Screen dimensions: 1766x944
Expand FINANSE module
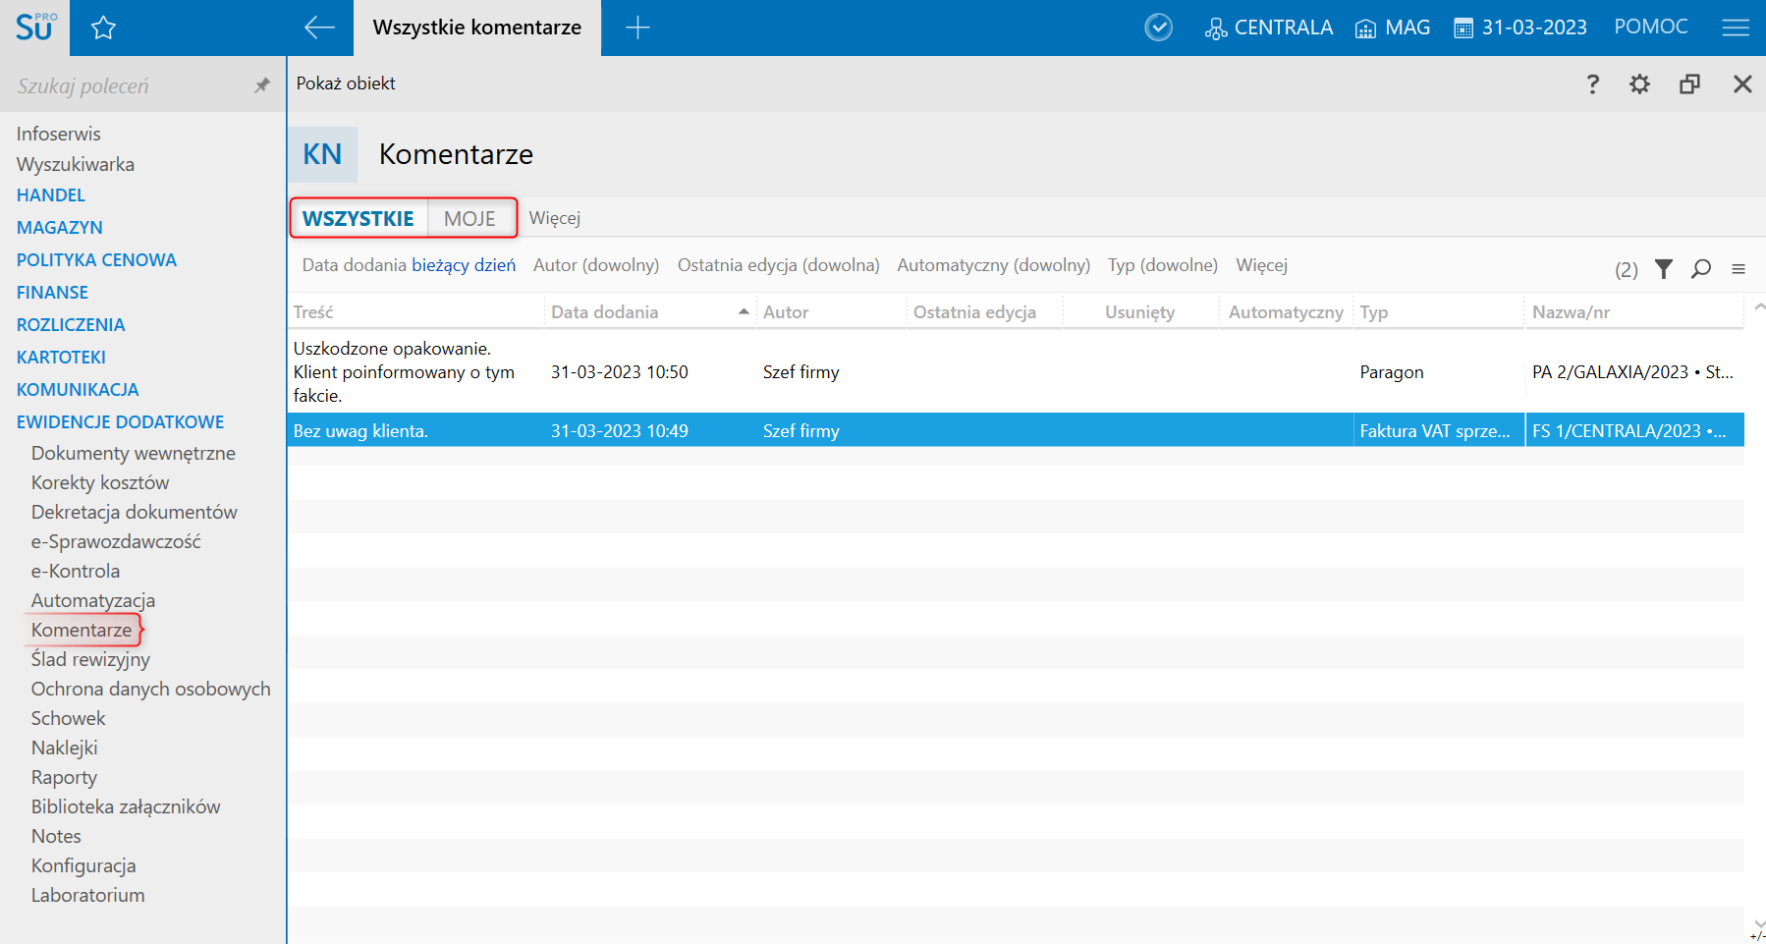tap(52, 293)
